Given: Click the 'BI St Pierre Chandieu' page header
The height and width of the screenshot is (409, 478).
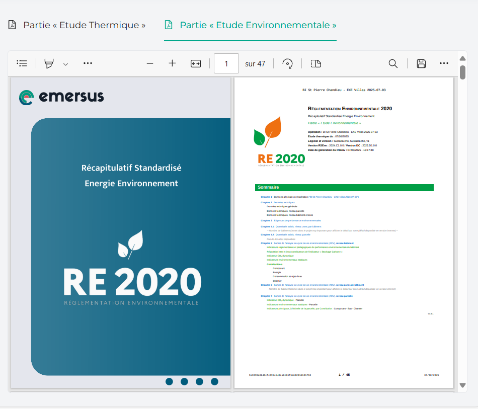Looking at the screenshot, I should tap(344, 90).
